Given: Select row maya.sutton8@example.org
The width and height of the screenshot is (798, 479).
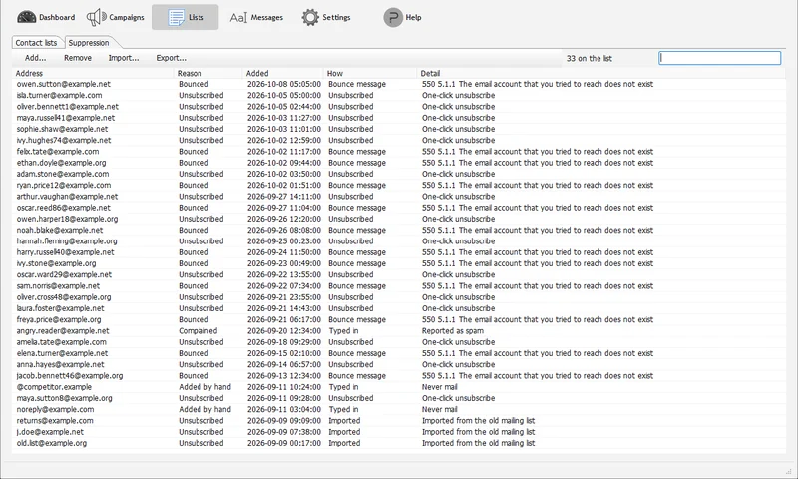Looking at the screenshot, I should (x=399, y=398).
